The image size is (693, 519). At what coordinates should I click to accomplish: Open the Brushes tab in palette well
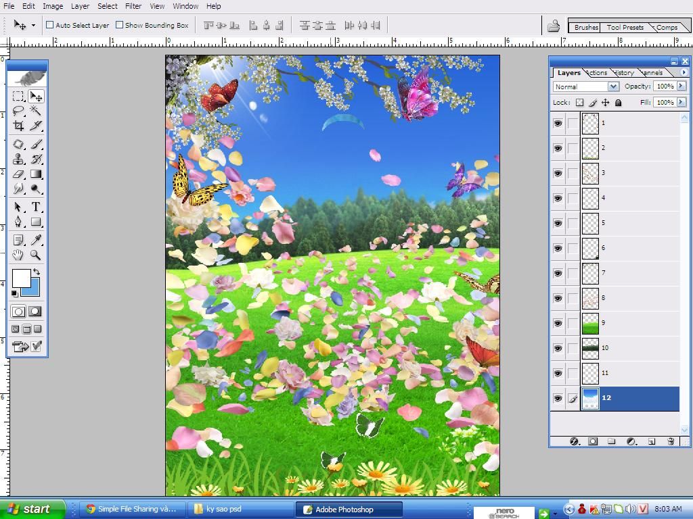point(586,27)
